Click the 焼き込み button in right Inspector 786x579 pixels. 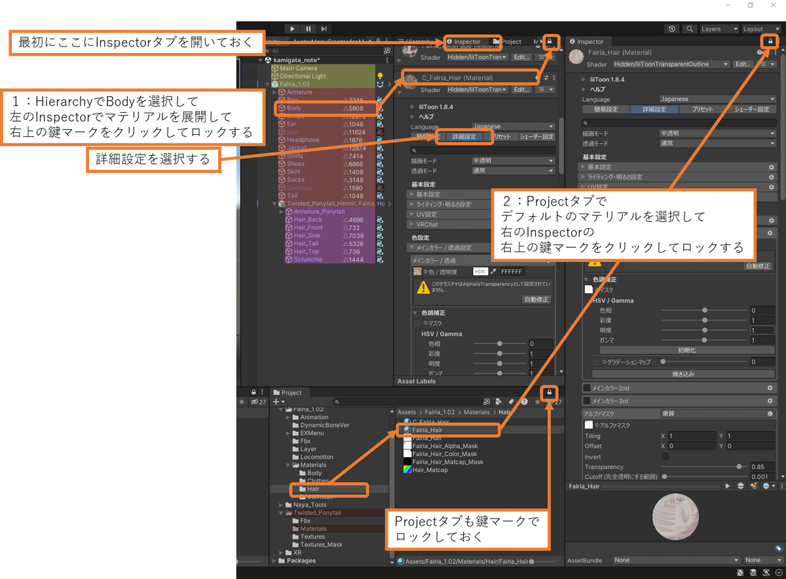point(682,374)
